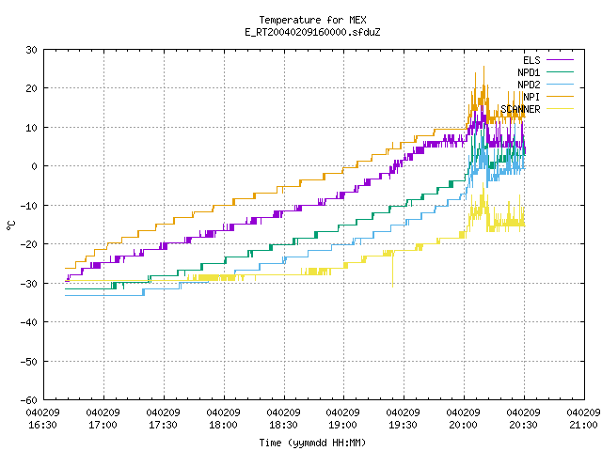Click the NPI legend label
The height and width of the screenshot is (451, 602).
pyautogui.click(x=531, y=97)
